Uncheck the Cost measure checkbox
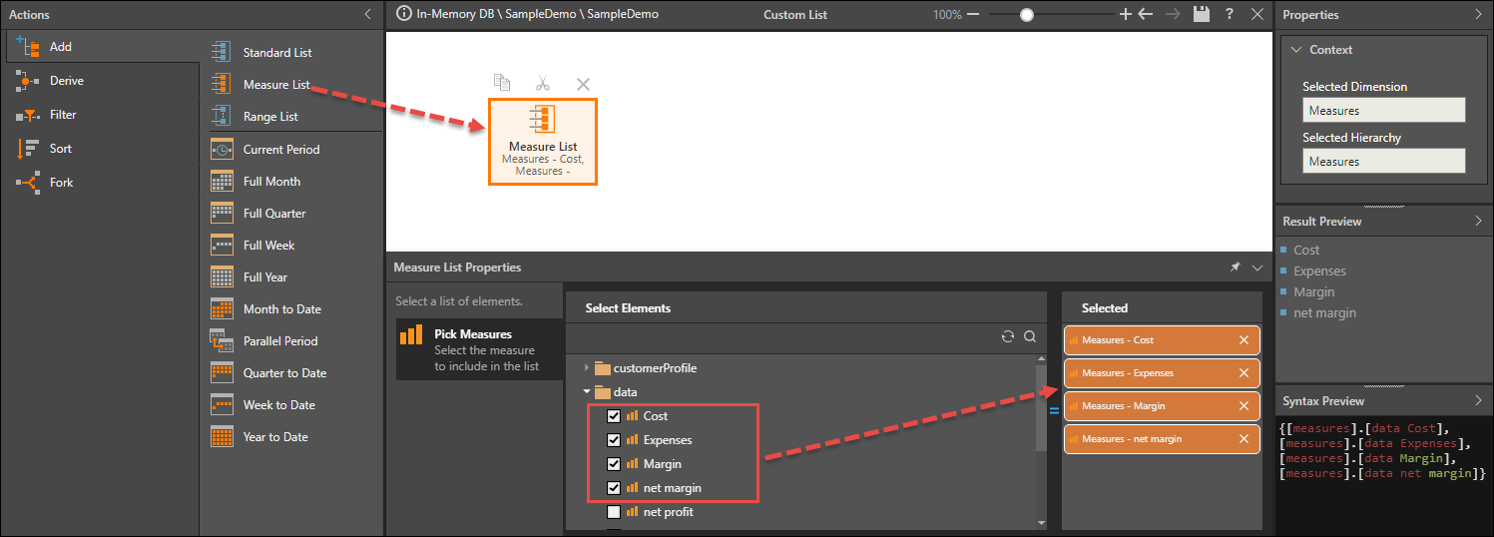1494x537 pixels. [614, 416]
